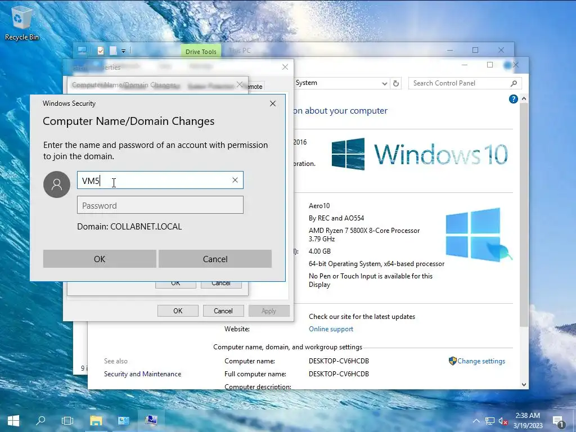Click '64-bit Operating System' system type text

point(376,264)
